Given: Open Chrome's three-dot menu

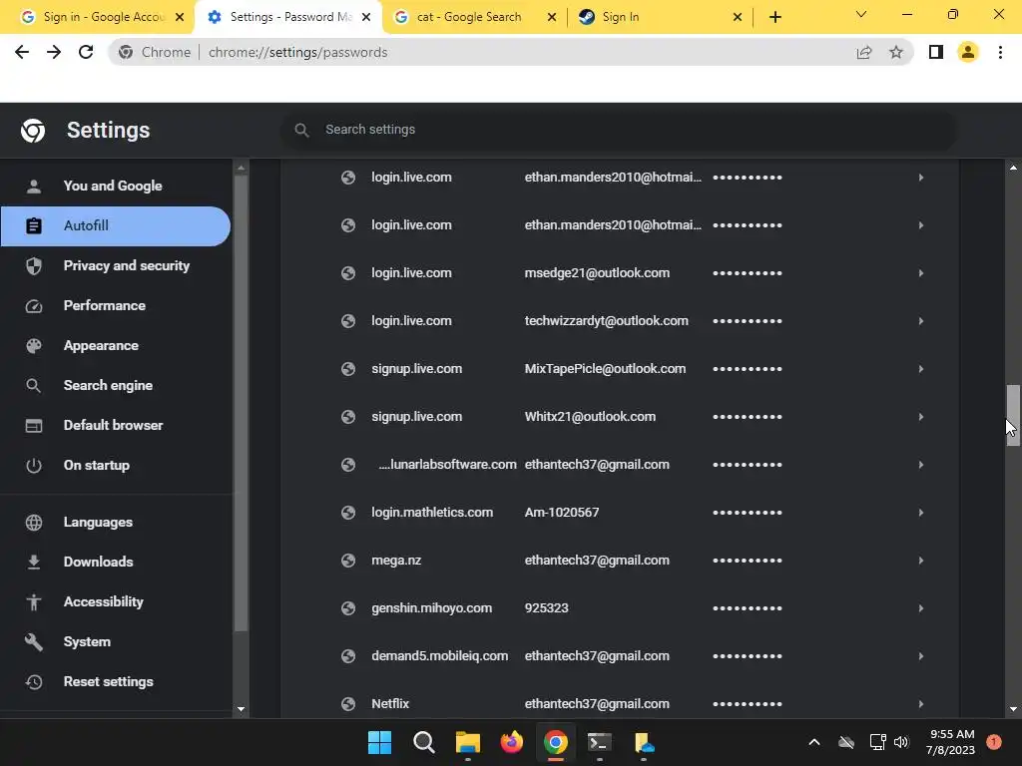Looking at the screenshot, I should [x=1000, y=52].
